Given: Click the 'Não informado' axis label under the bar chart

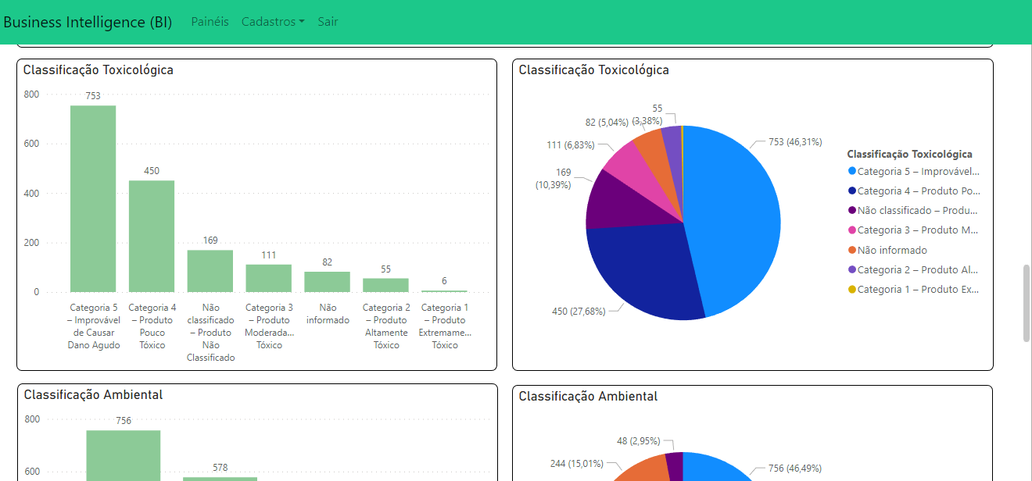Looking at the screenshot, I should [x=328, y=314].
